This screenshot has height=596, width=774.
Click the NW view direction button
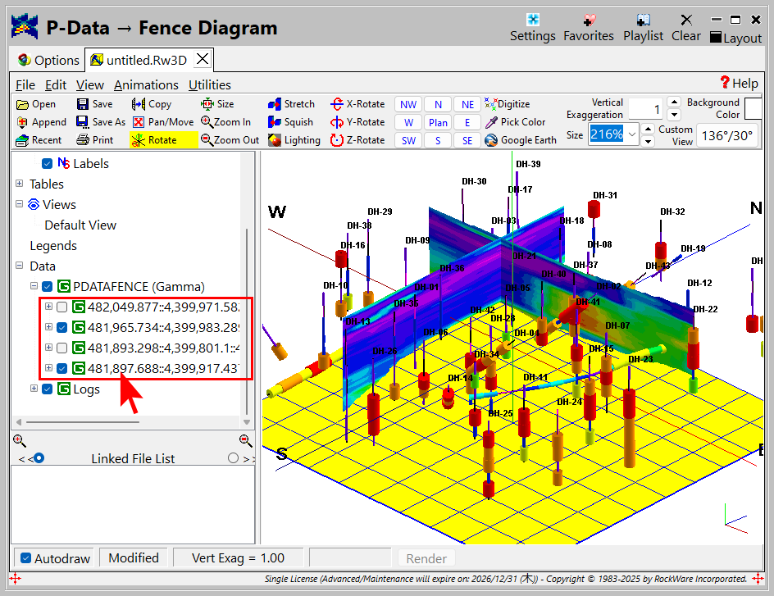pos(408,104)
